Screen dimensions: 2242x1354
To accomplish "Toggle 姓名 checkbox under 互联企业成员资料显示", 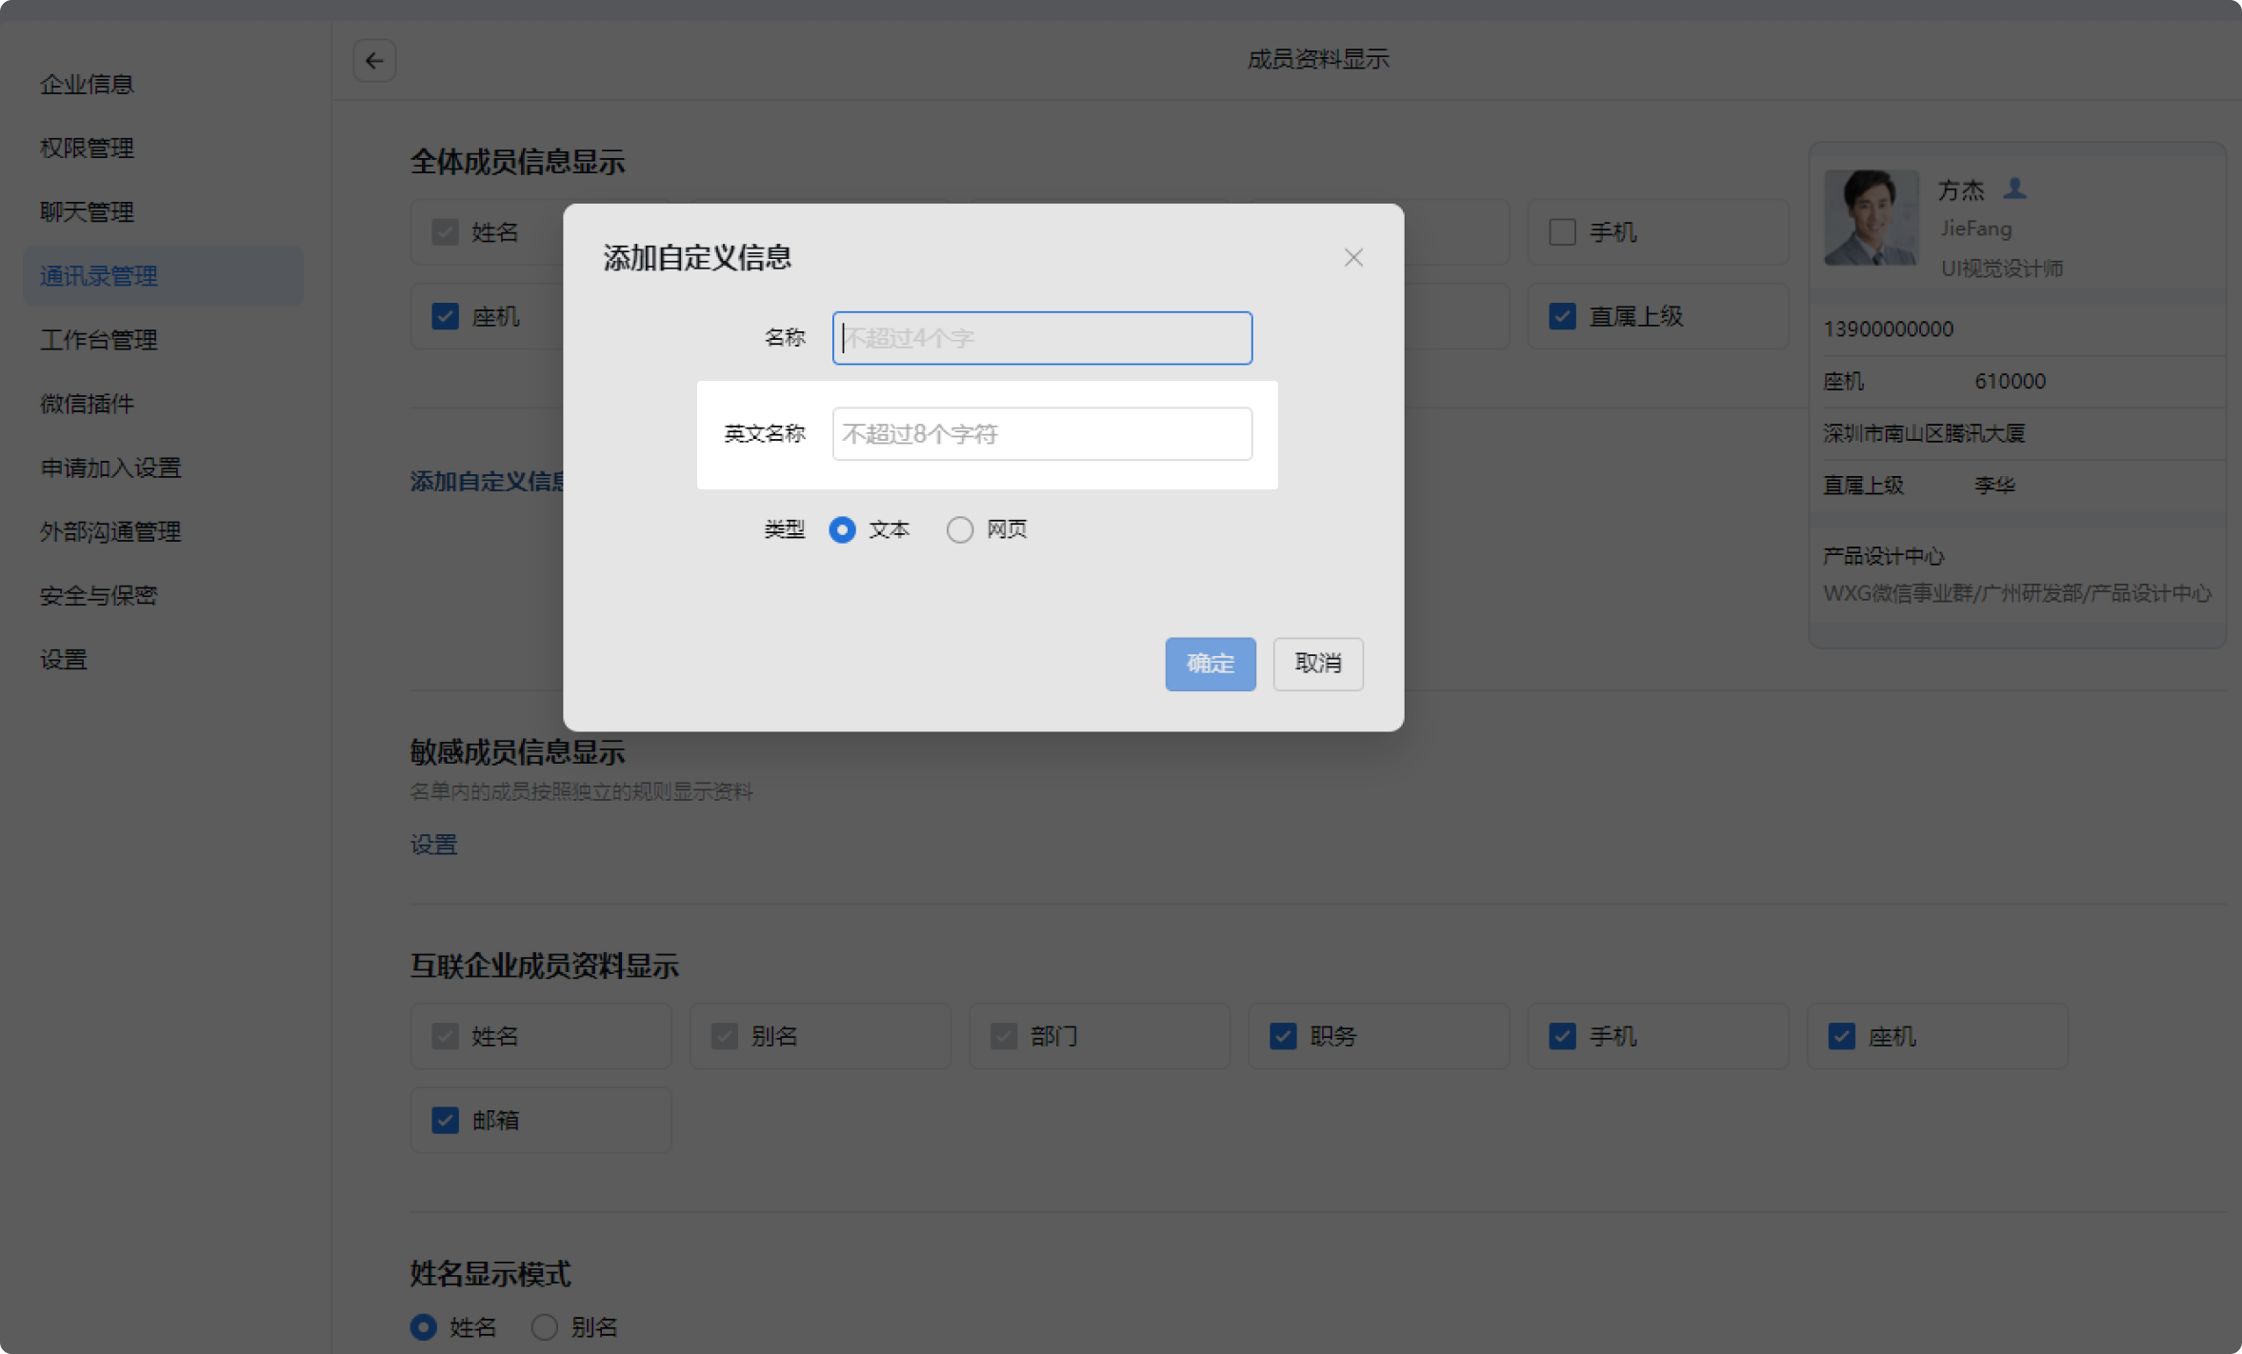I will [445, 1036].
